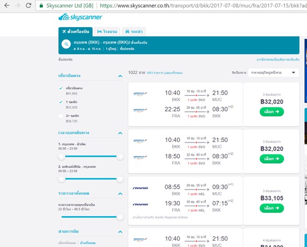Collapse the departure time (เวลาออกเดินทาง) section

(120, 133)
